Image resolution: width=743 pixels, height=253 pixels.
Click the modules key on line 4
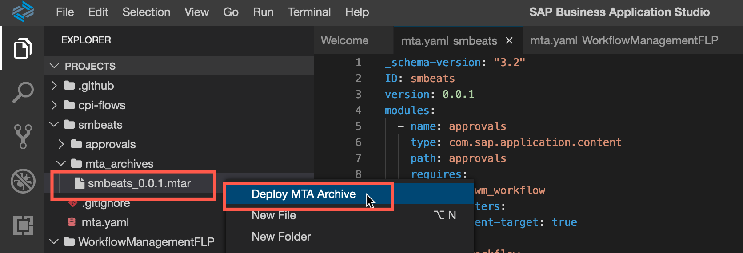point(407,110)
